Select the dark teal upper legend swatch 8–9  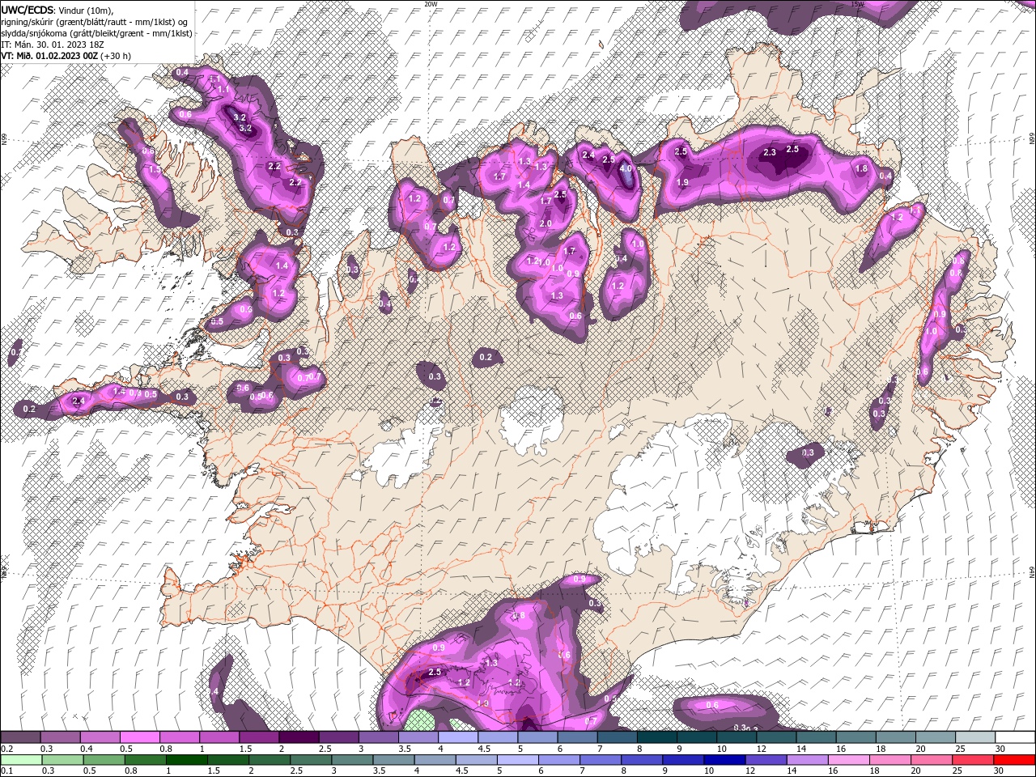click(657, 737)
